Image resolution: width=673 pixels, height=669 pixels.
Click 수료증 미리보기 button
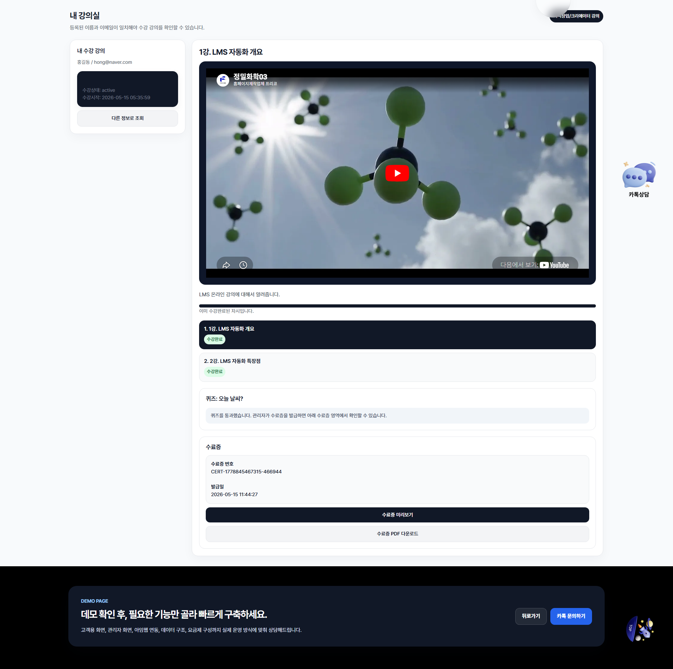click(x=397, y=515)
